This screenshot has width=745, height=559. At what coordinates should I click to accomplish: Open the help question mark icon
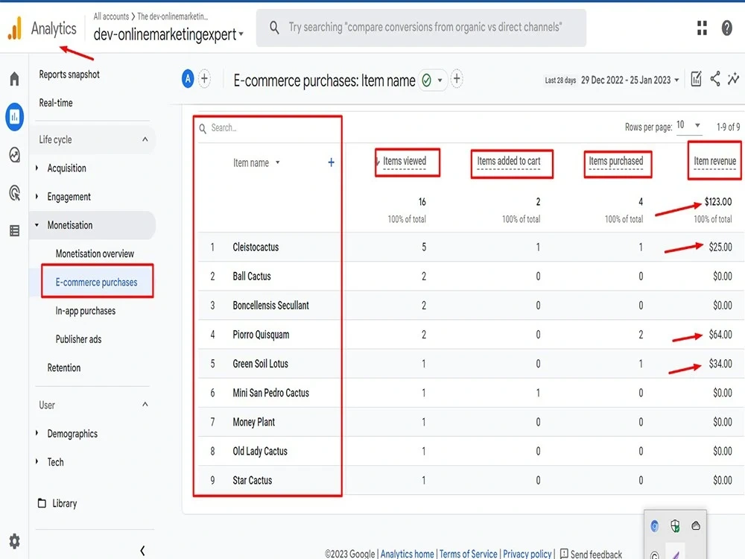pyautogui.click(x=726, y=28)
